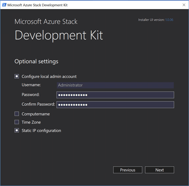
Task: Click the Microsoft Azure Stack heading
Action: pyautogui.click(x=46, y=21)
